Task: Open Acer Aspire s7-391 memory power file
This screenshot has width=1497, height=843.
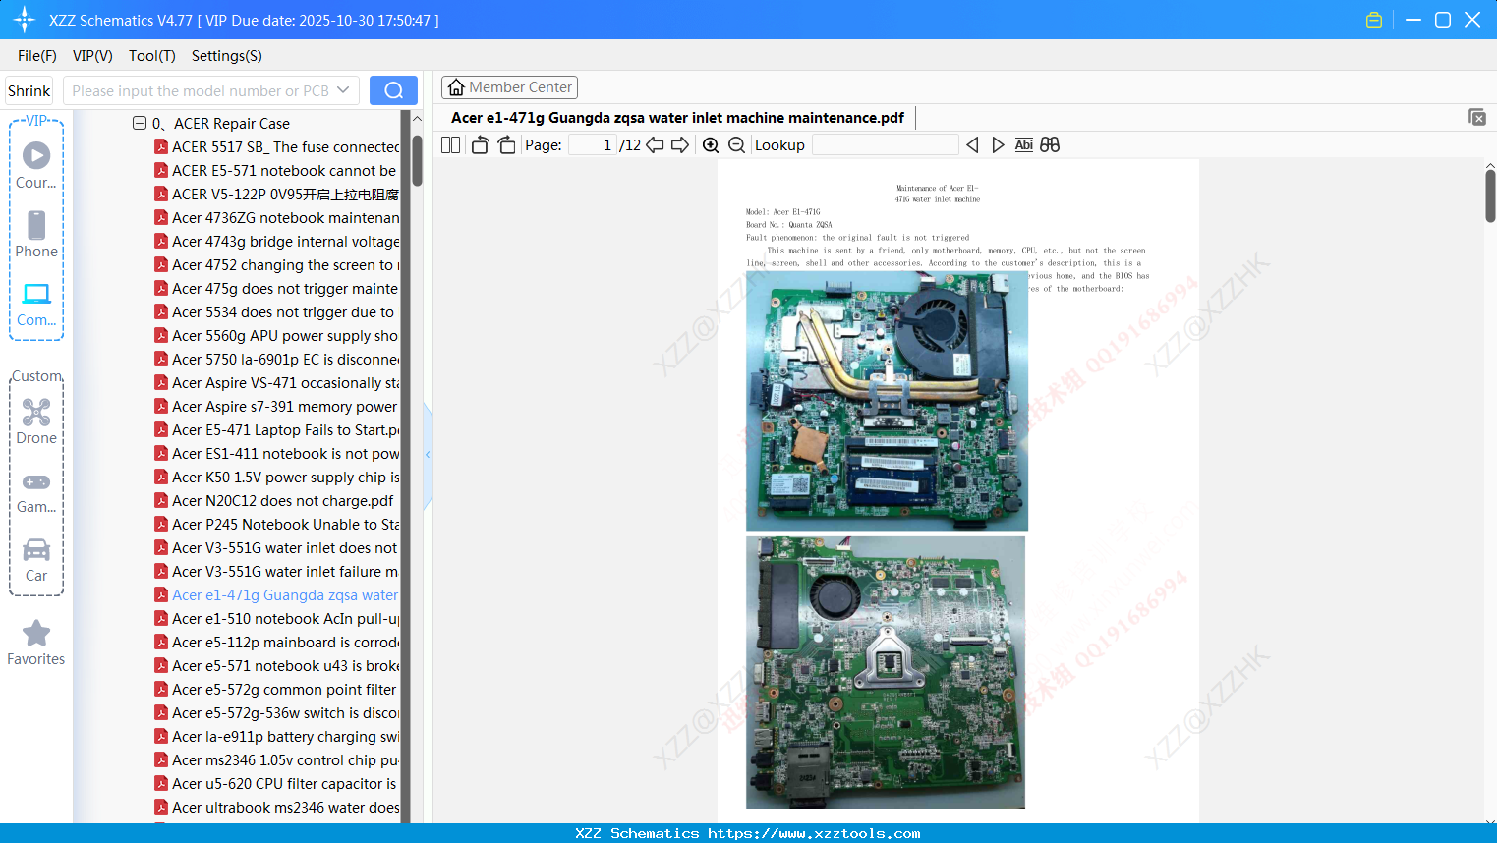Action: 285,406
